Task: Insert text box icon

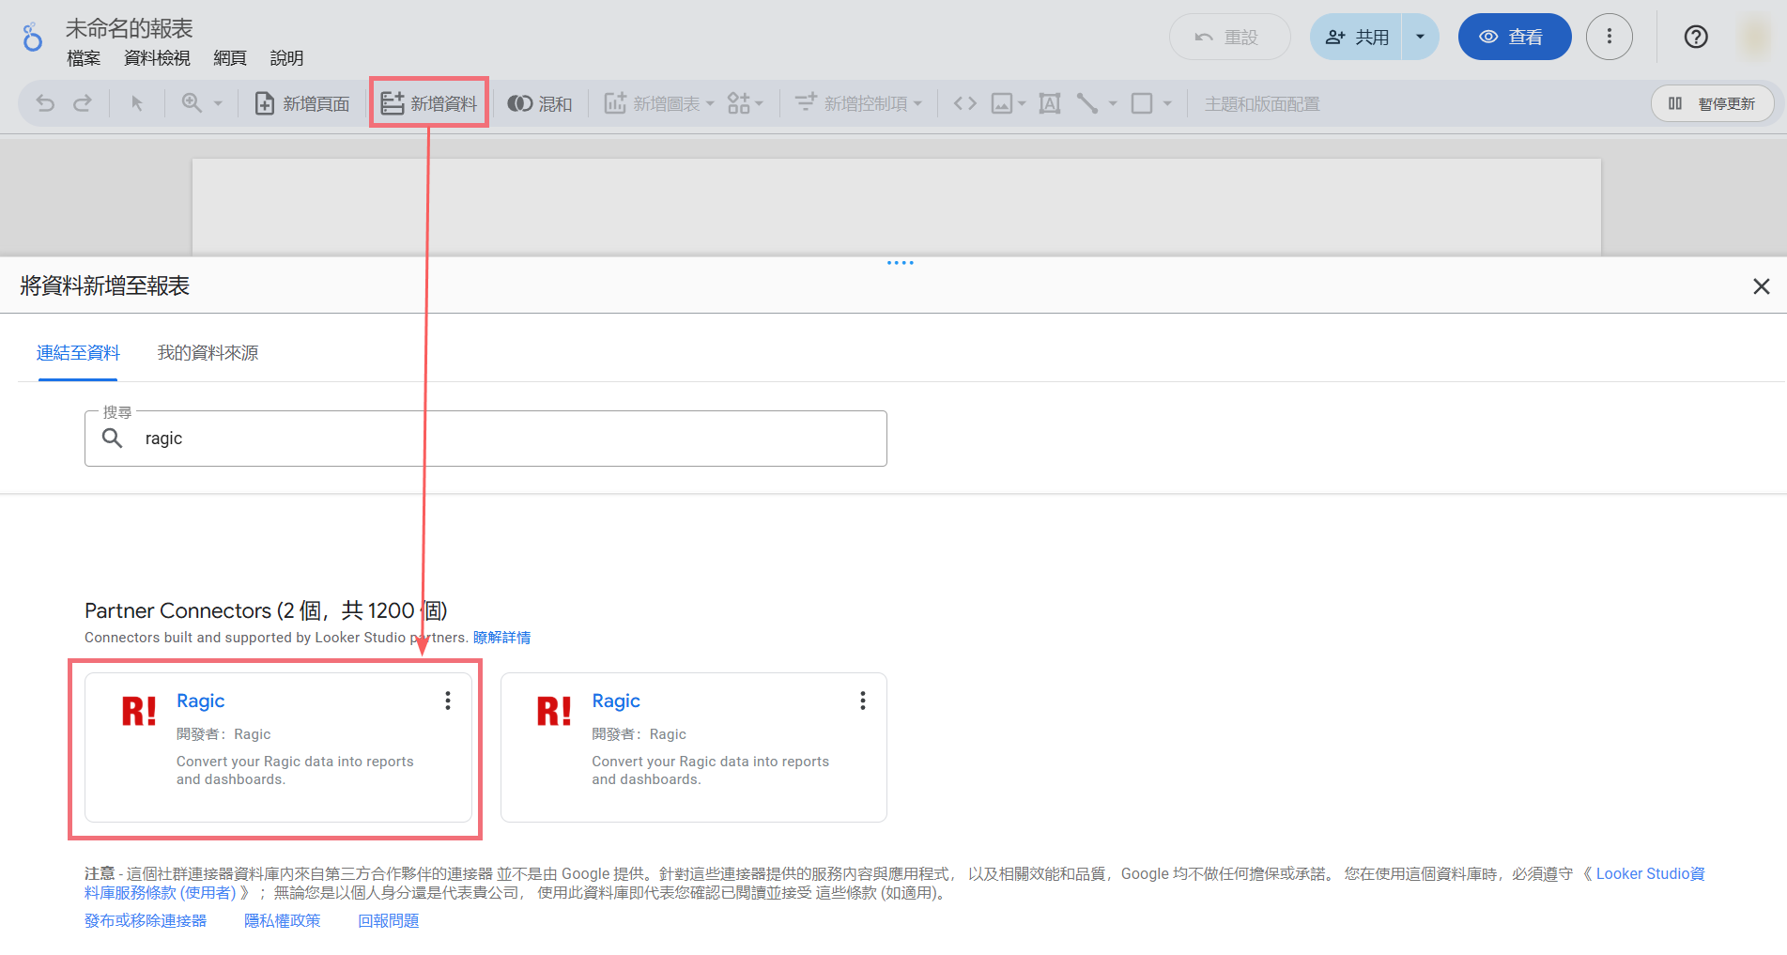Action: click(x=1050, y=103)
